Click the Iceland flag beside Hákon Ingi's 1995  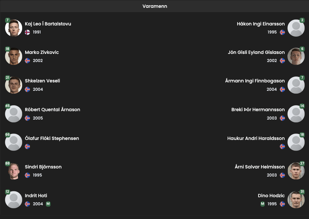point(282,32)
